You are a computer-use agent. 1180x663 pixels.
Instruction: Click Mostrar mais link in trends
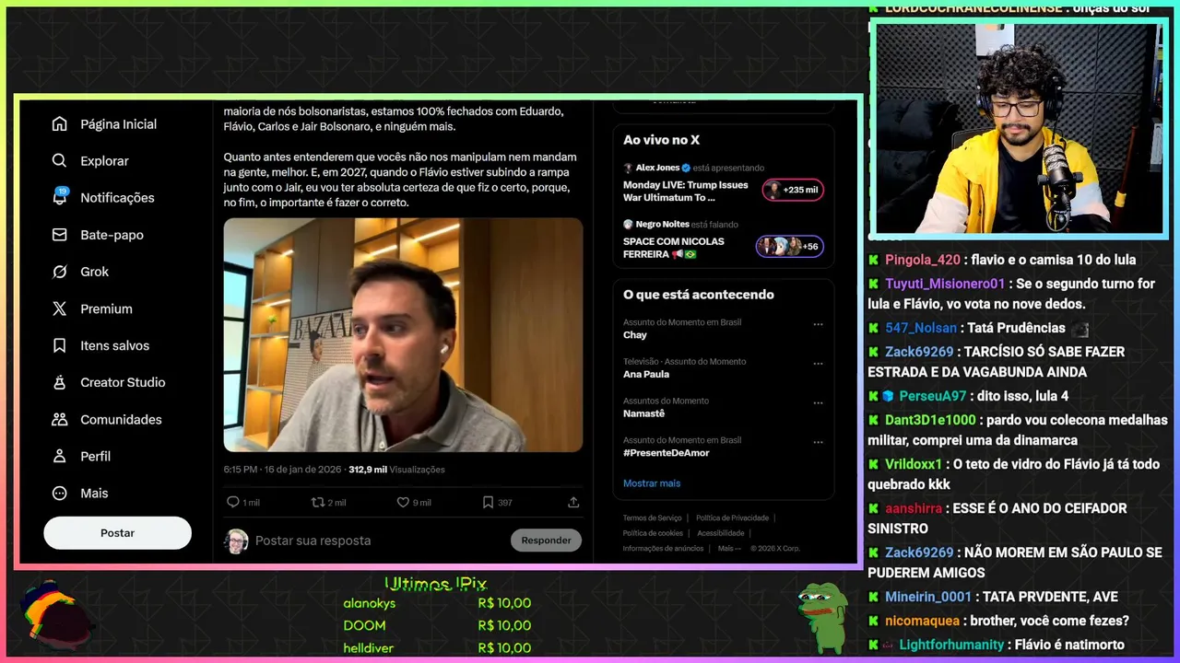point(652,483)
